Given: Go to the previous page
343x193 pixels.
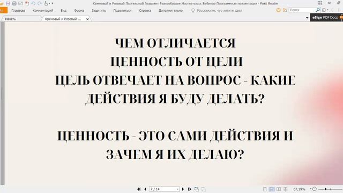Looking at the screenshot, I should [x=145, y=189].
